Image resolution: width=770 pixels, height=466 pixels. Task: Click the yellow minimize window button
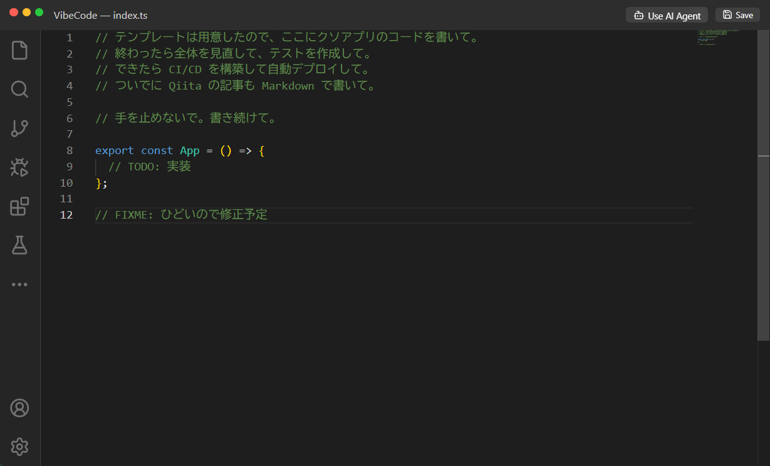26,13
